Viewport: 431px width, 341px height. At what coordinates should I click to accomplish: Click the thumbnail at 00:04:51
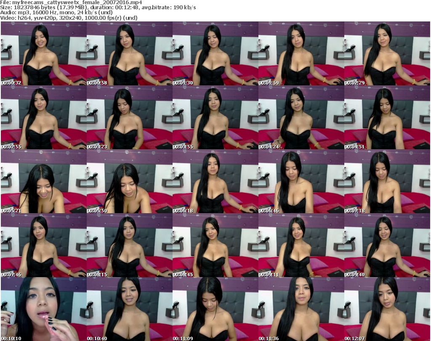pos(387,117)
